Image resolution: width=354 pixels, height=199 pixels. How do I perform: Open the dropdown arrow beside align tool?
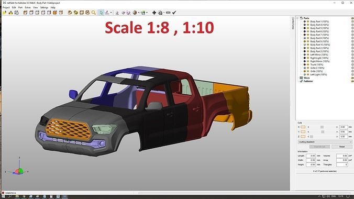pos(111,13)
